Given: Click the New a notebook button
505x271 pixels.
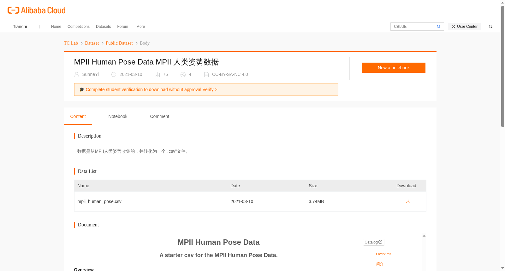Looking at the screenshot, I should click(x=394, y=68).
